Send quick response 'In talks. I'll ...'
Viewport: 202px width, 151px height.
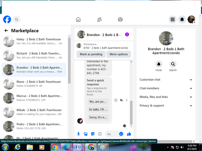coord(98,110)
